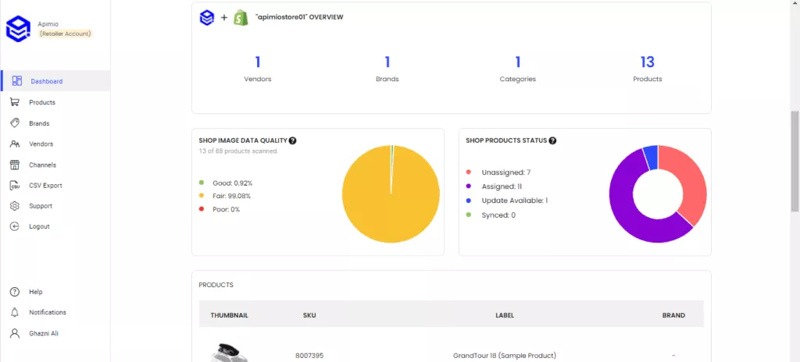Viewport: 800px width, 362px height.
Task: Click the 13 Products count
Action: [647, 62]
